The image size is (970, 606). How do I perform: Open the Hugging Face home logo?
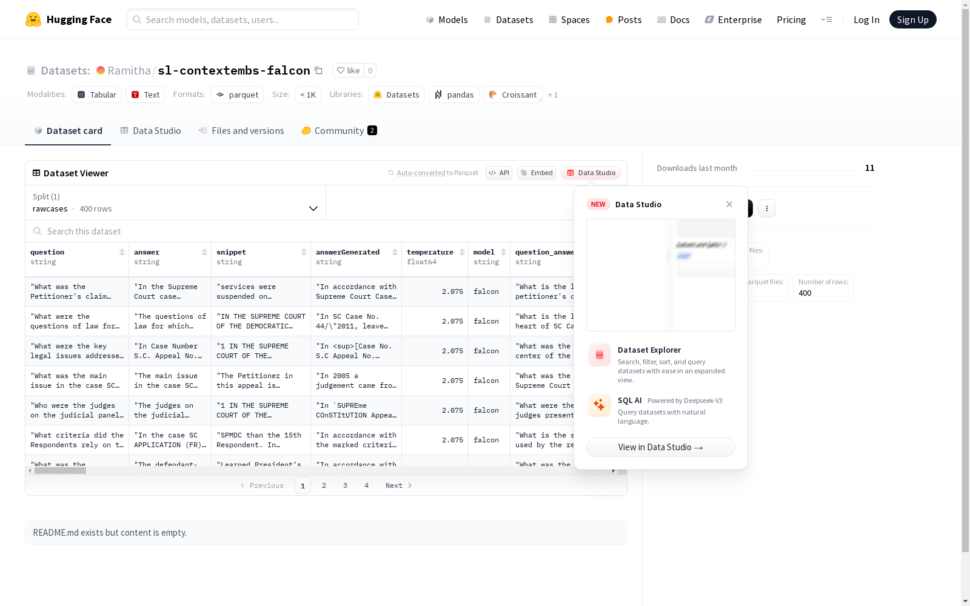(x=69, y=19)
